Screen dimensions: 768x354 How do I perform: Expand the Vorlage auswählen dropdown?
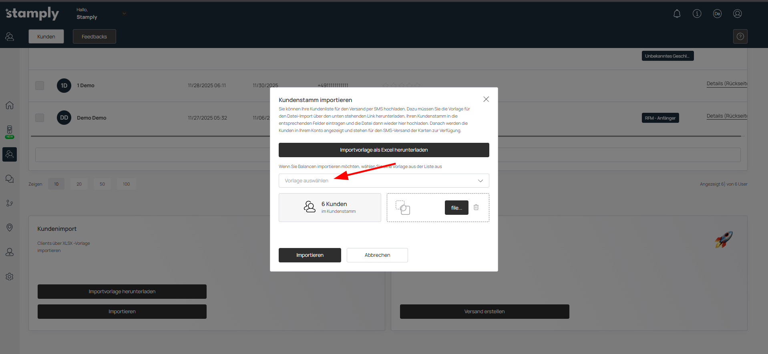click(384, 181)
